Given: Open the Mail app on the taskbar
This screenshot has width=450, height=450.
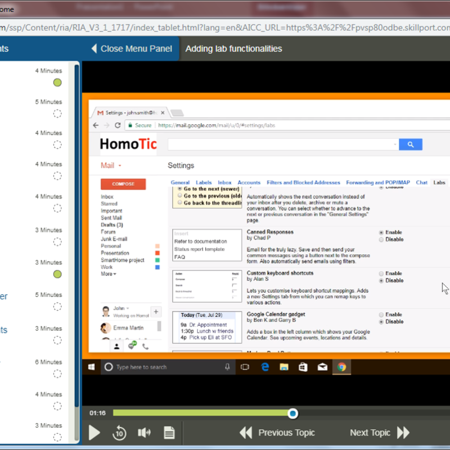Looking at the screenshot, I should pos(322,367).
